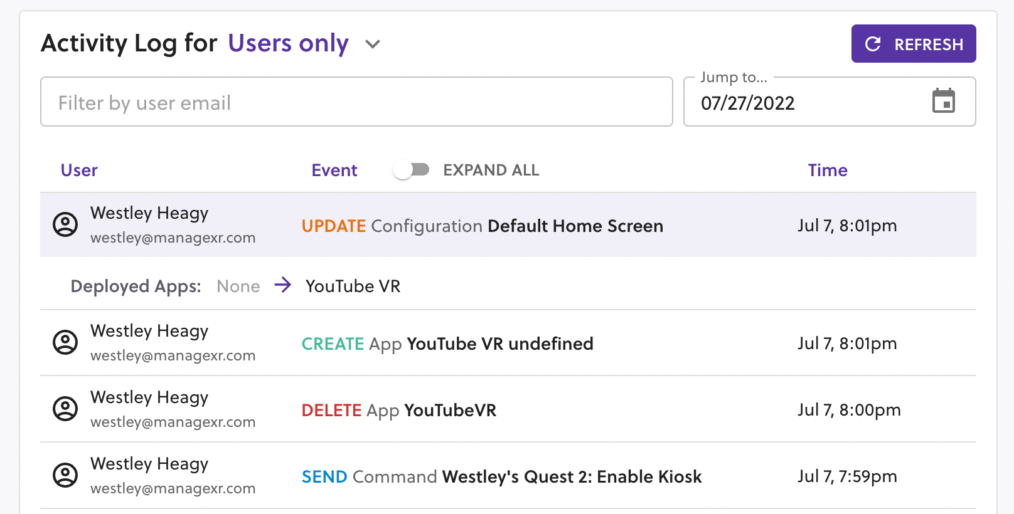Image resolution: width=1014 pixels, height=514 pixels.
Task: Click the purple arrow after Deployed Apps None
Action: tap(283, 285)
